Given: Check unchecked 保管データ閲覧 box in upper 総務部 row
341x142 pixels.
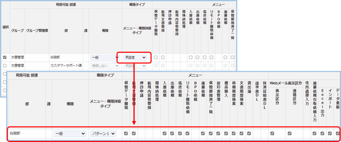Looking at the screenshot, I should [156, 57].
